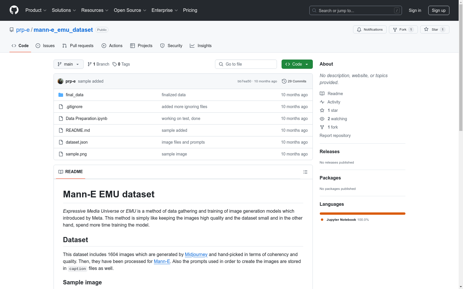Viewport: 463px width, 289px height.
Task: Expand the Enterprise menu
Action: [165, 10]
